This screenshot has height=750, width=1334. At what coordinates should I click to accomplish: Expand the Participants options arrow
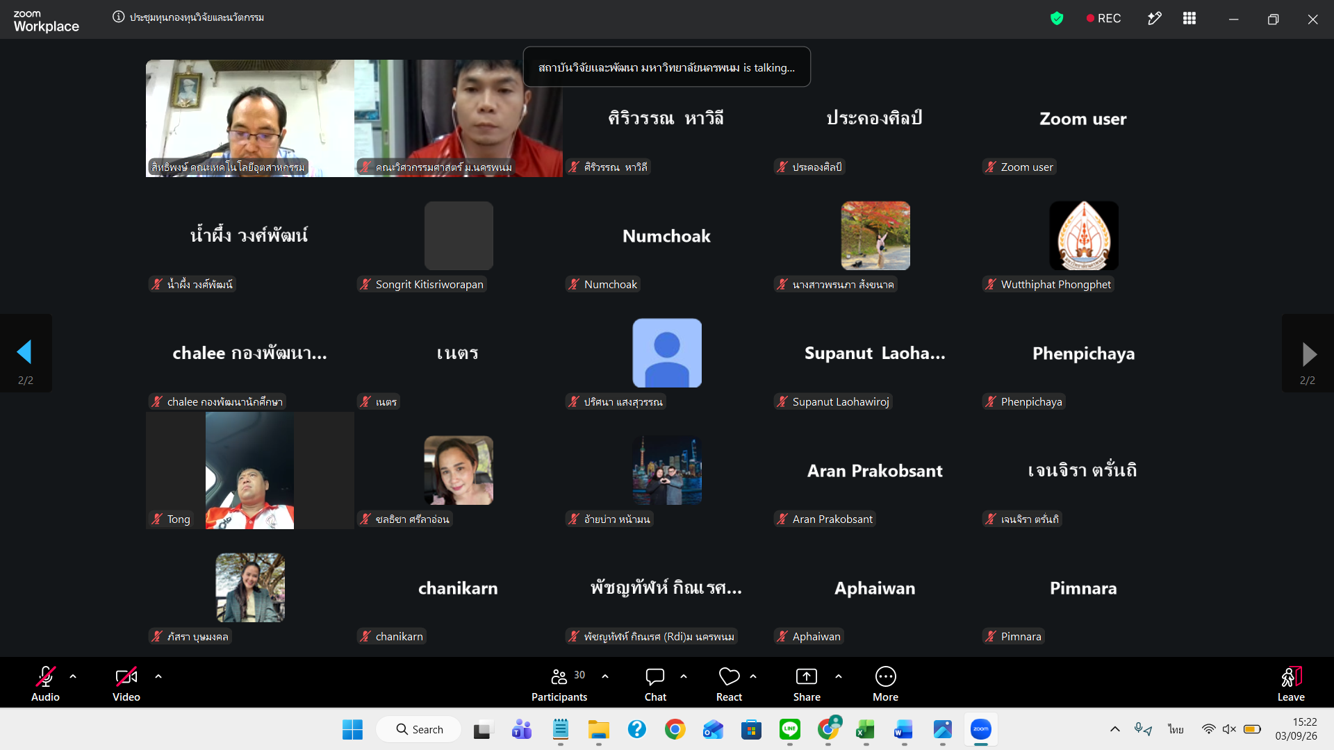[605, 676]
